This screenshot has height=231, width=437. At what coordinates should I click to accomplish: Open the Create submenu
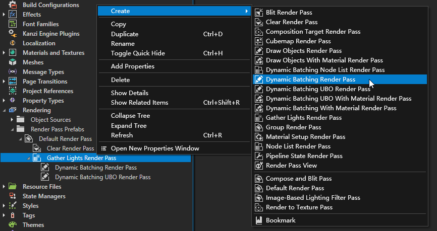(174, 11)
